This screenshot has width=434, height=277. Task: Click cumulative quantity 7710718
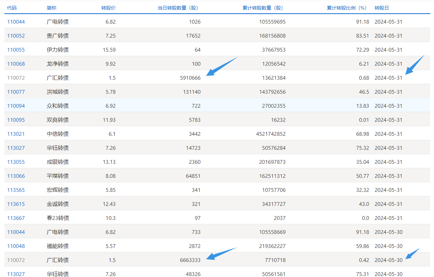coord(275,260)
